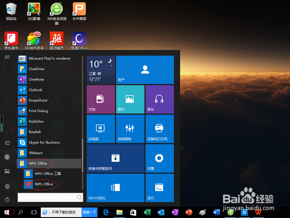290x218 pixels.
Task: Launch Publisher from the app list
Action: (50, 121)
